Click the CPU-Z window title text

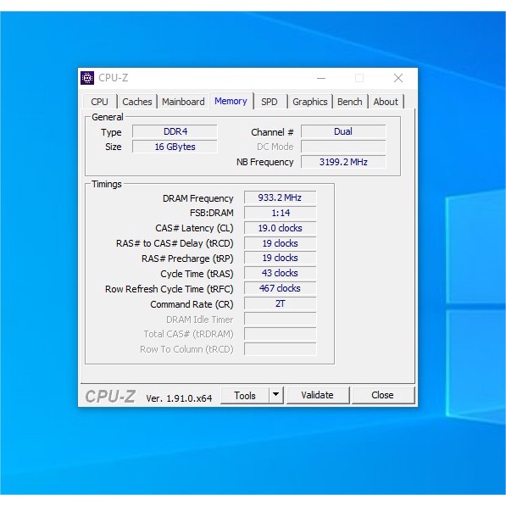(x=114, y=78)
